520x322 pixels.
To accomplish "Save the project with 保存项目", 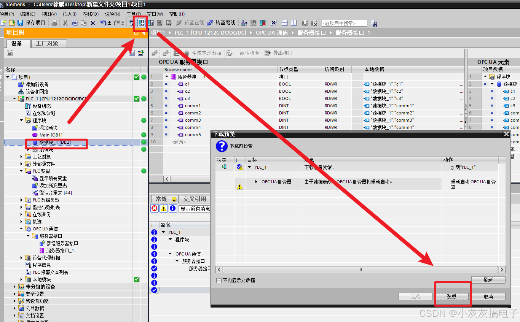I will point(32,23).
